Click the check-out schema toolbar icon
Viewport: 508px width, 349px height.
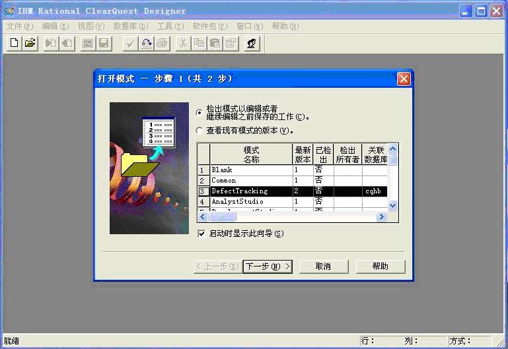[67, 44]
